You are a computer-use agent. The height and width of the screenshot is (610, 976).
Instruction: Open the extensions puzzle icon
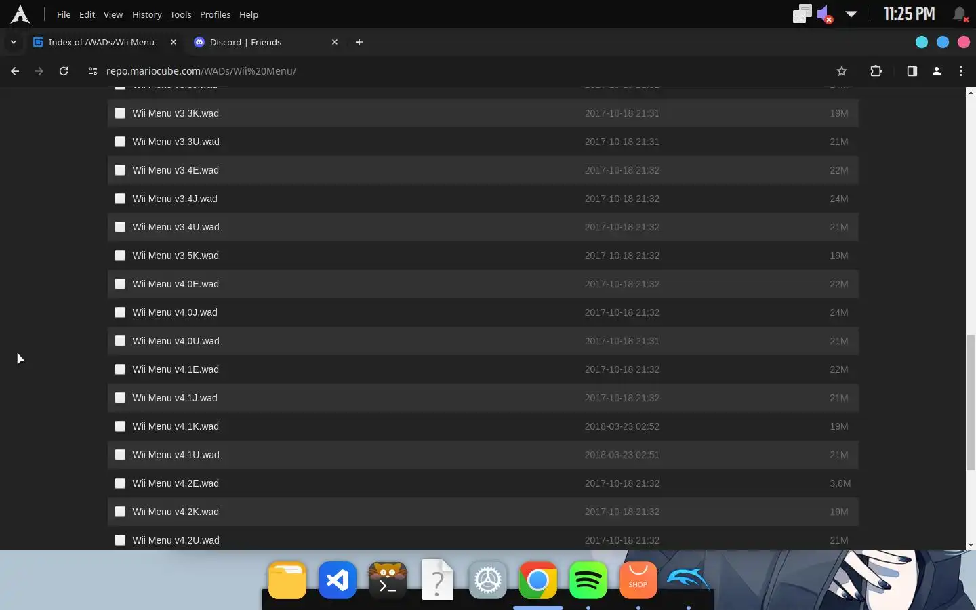876,71
